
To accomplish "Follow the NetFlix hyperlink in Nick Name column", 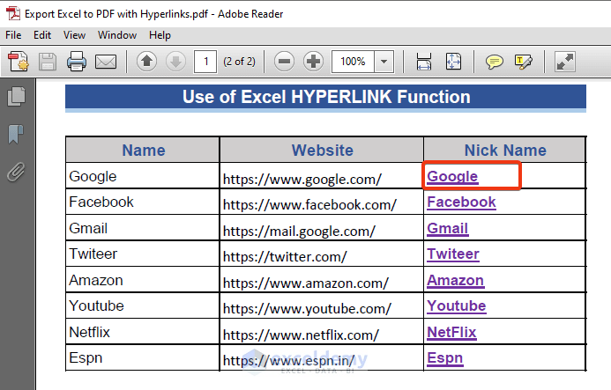I will coord(451,333).
